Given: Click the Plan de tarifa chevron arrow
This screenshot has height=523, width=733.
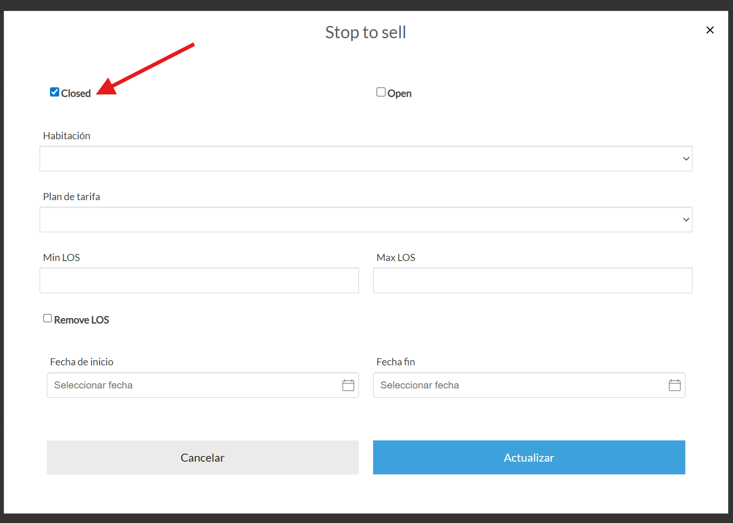Looking at the screenshot, I should [686, 219].
